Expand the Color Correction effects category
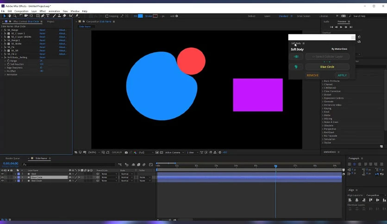Viewport: 387px width, 224px height. (323, 91)
